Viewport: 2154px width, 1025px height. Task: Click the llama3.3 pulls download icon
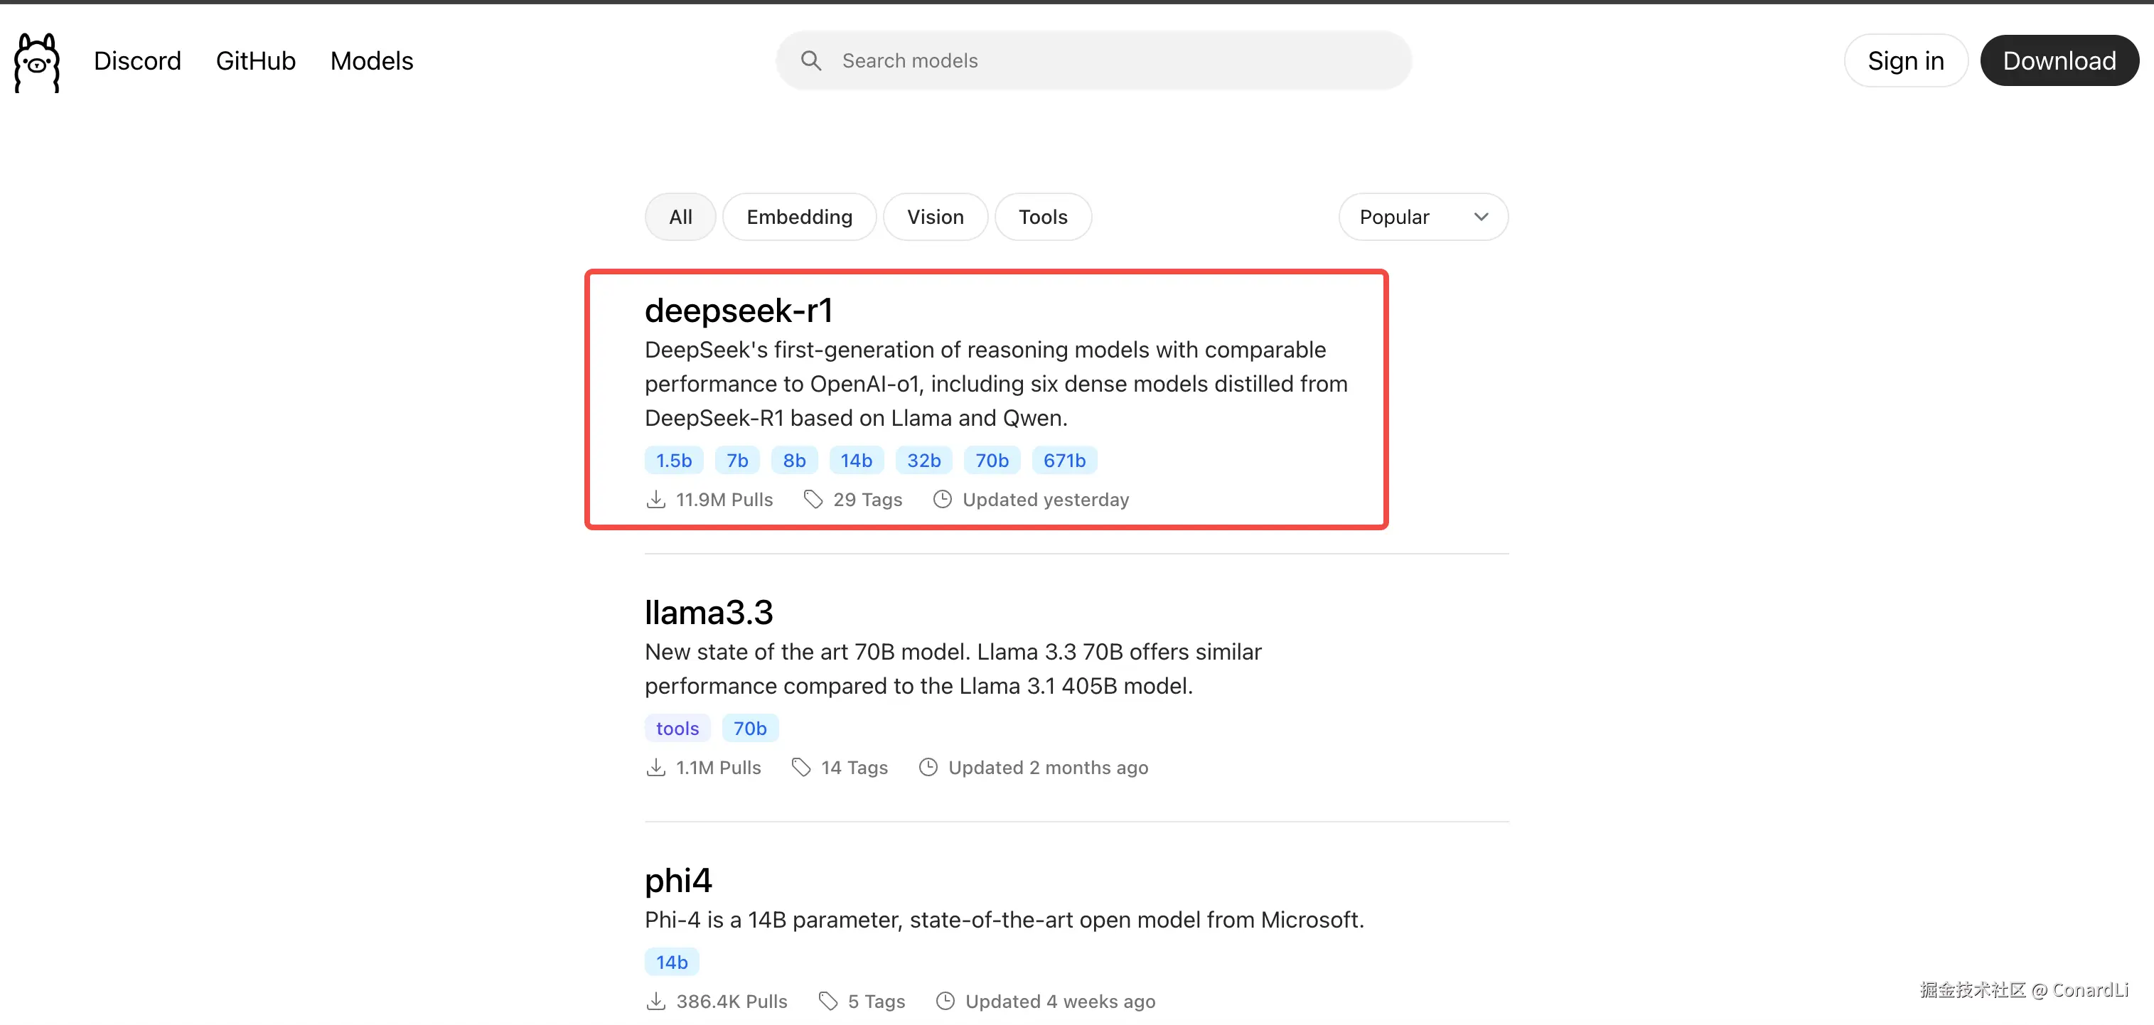[x=655, y=768]
